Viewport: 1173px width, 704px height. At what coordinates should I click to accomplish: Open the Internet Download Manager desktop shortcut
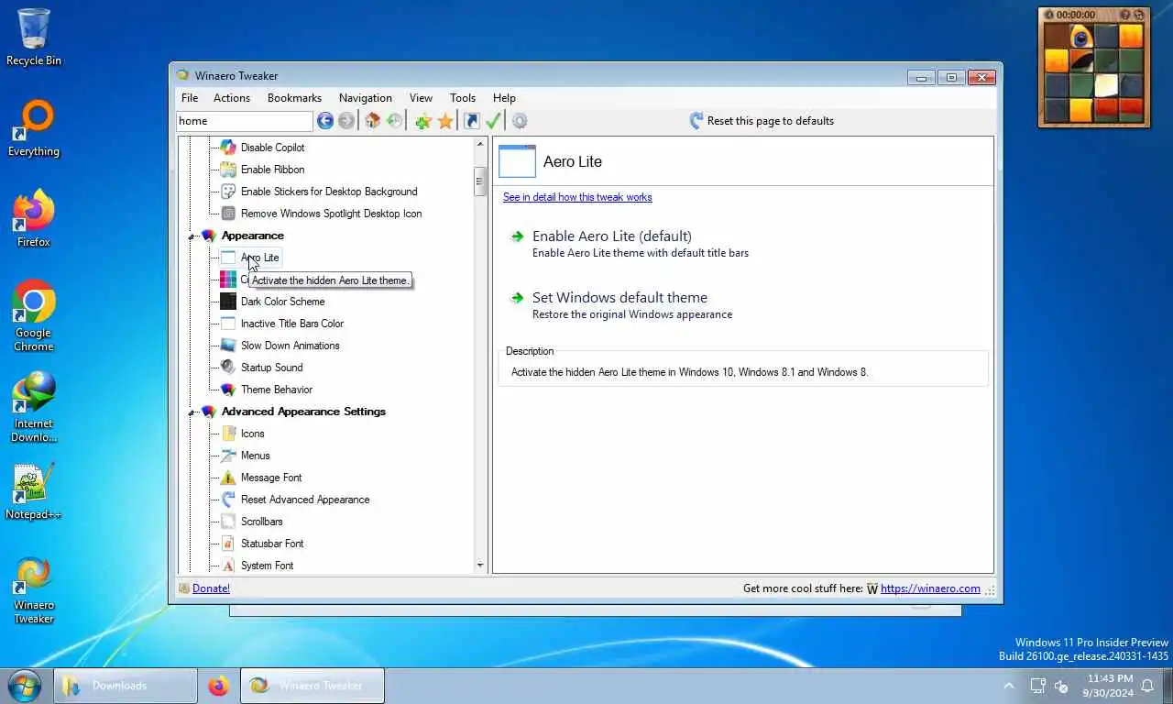[x=34, y=406]
